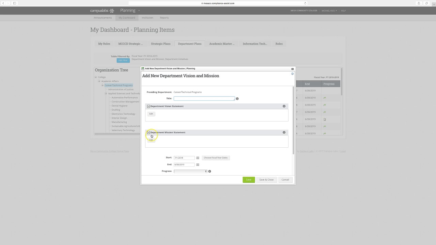Image resolution: width=436 pixels, height=245 pixels.
Task: Sort the table by End column
Action: [307, 84]
